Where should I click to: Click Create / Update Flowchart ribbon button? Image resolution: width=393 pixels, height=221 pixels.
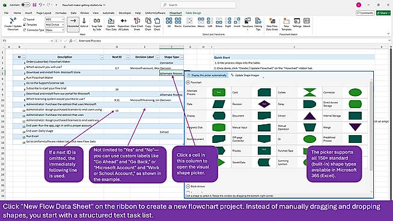13,24
